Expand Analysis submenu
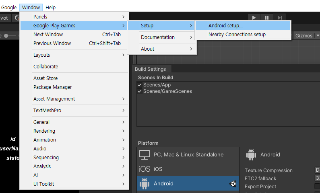 pos(74,166)
